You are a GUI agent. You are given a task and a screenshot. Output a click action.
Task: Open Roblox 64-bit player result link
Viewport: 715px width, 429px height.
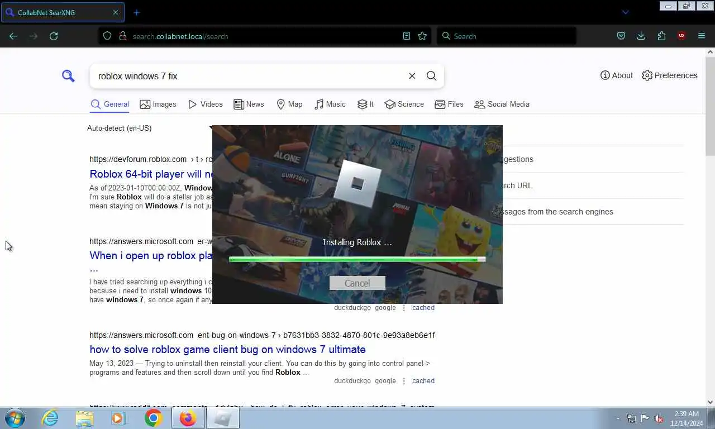(x=151, y=174)
